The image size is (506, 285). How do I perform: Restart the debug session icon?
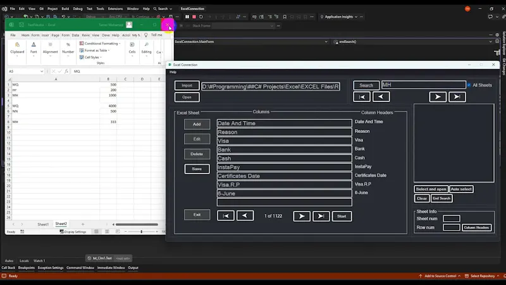201,17
